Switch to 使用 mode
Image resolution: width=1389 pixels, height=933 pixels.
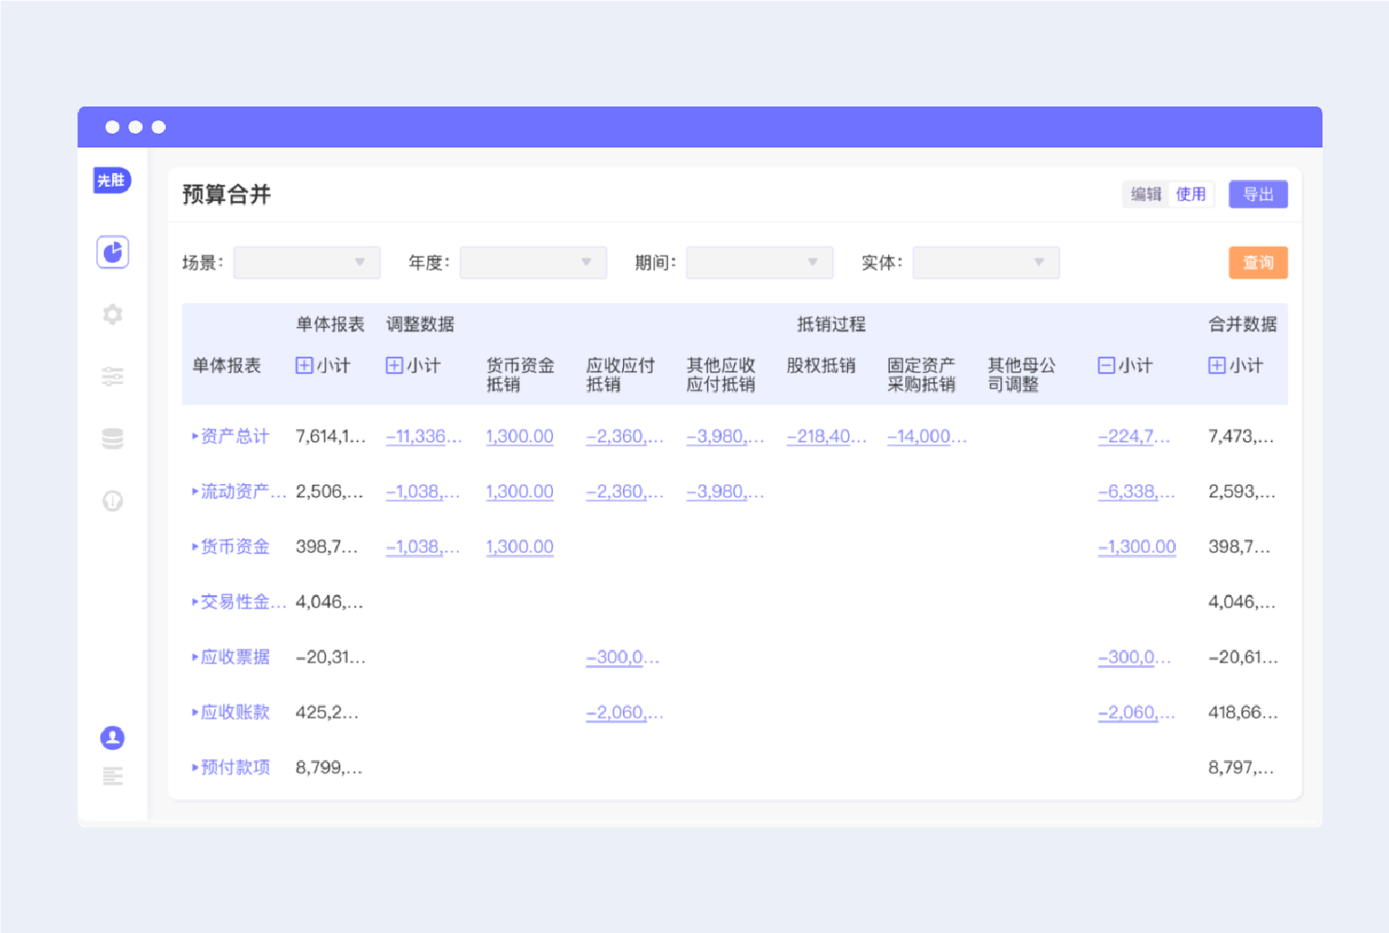[1190, 194]
